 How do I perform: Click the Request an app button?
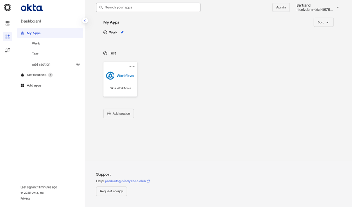coord(112,191)
